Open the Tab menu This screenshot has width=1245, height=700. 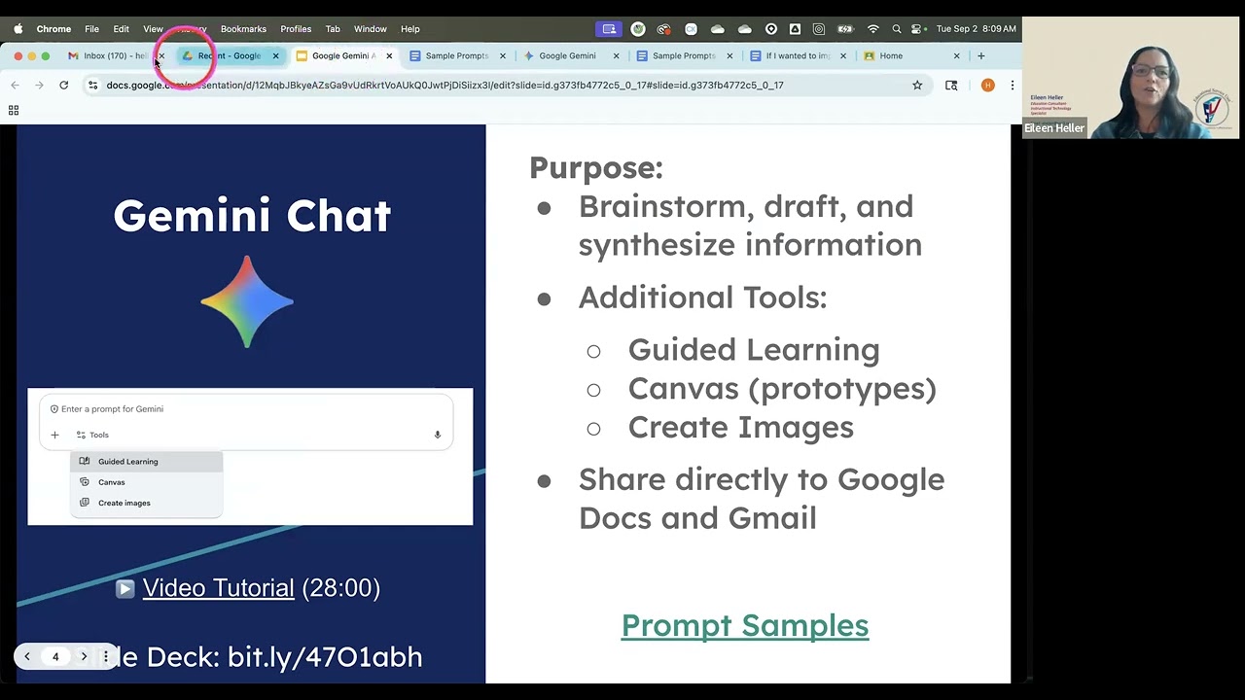(x=333, y=29)
